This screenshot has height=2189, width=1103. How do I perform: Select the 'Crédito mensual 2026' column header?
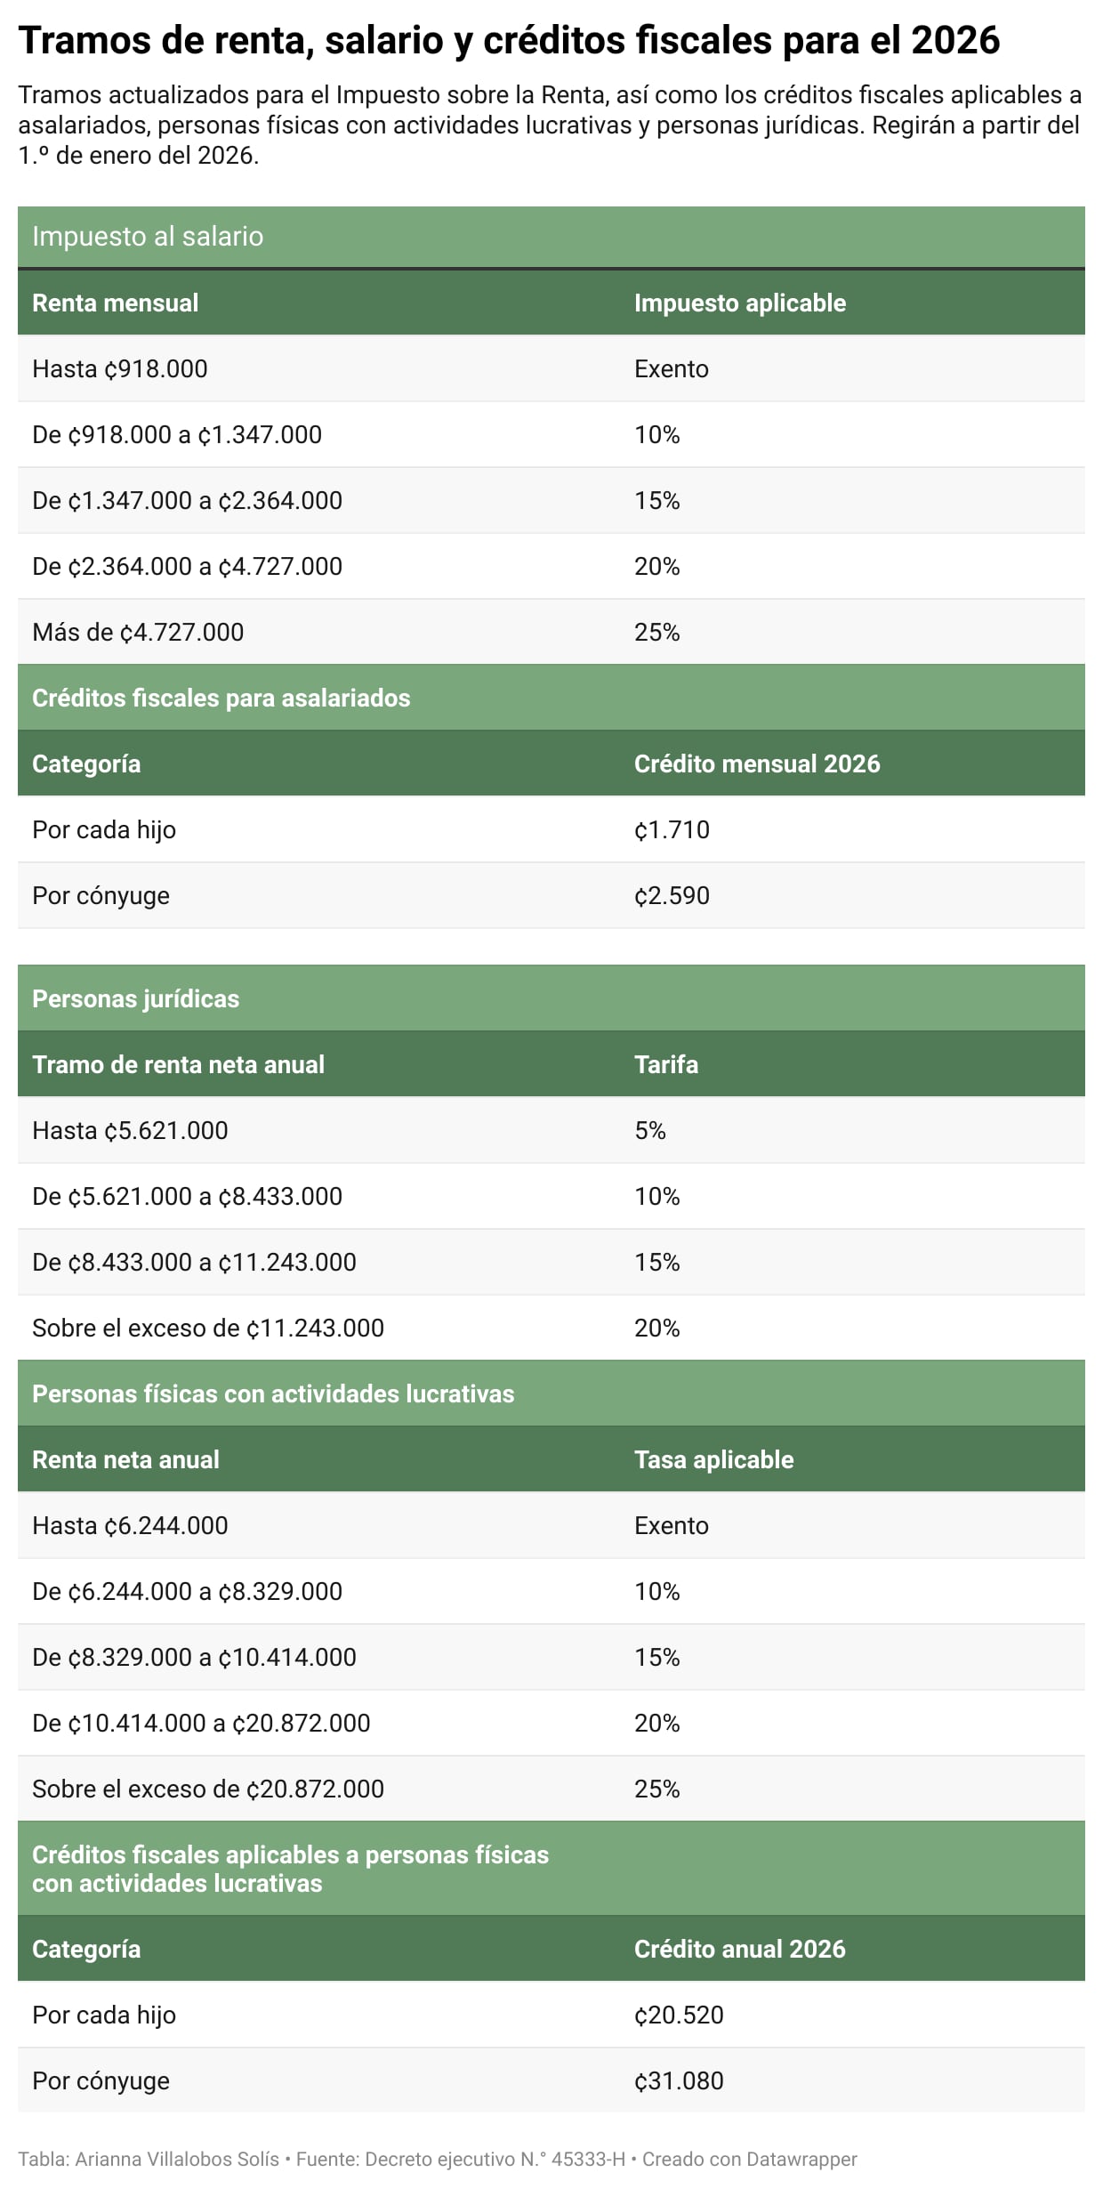(x=756, y=764)
